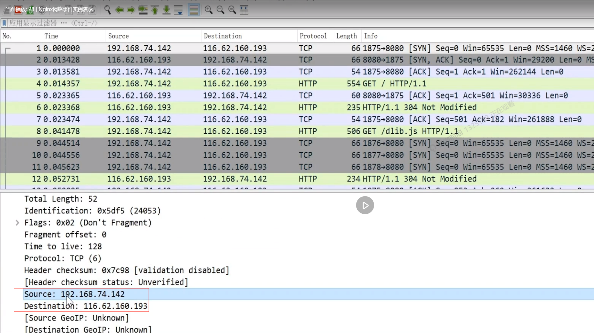This screenshot has height=333, width=594.
Task: Zoom in on packet text
Action: [208, 10]
